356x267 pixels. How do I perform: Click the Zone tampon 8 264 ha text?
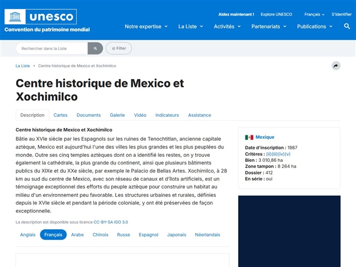coord(271,166)
